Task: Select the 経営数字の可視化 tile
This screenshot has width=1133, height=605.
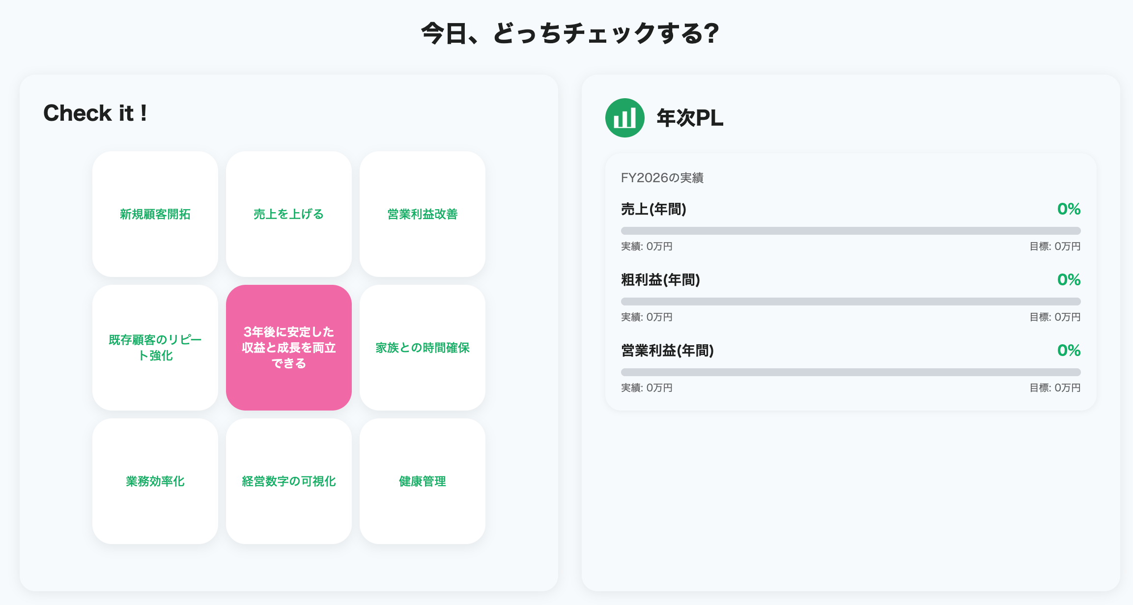Action: pos(289,481)
